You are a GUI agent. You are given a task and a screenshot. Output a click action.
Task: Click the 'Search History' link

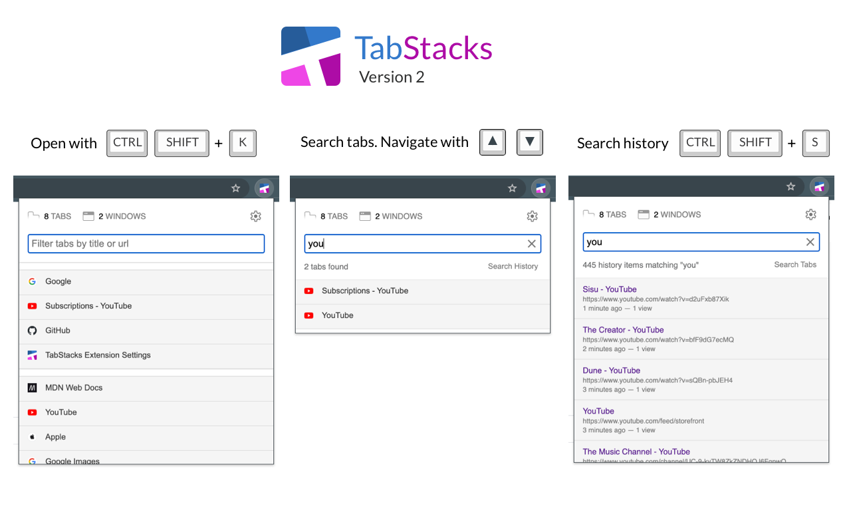tap(513, 267)
